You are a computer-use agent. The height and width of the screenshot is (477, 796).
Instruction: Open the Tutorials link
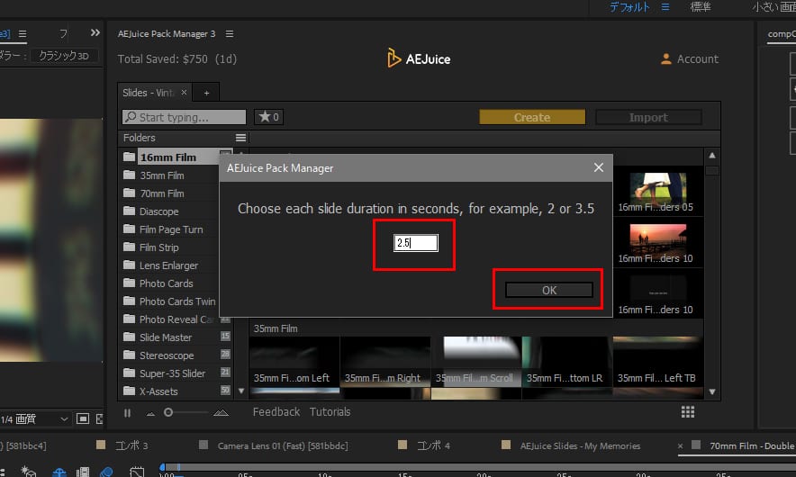click(330, 411)
